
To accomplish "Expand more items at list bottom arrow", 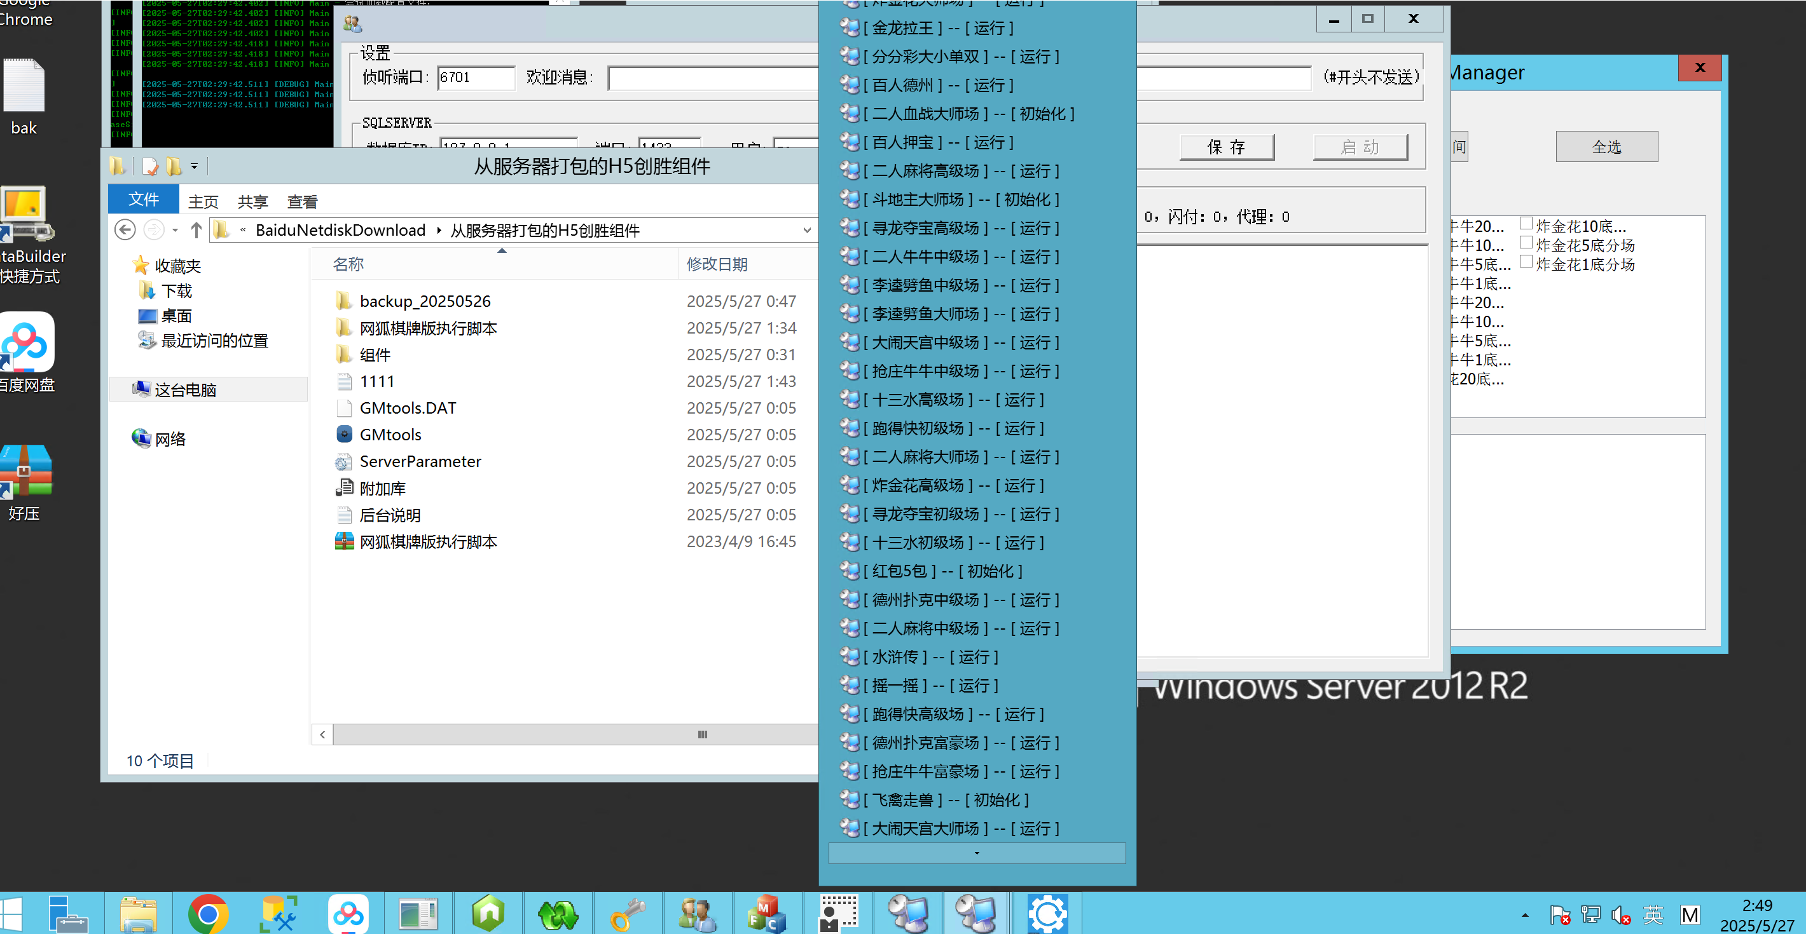I will pyautogui.click(x=976, y=853).
